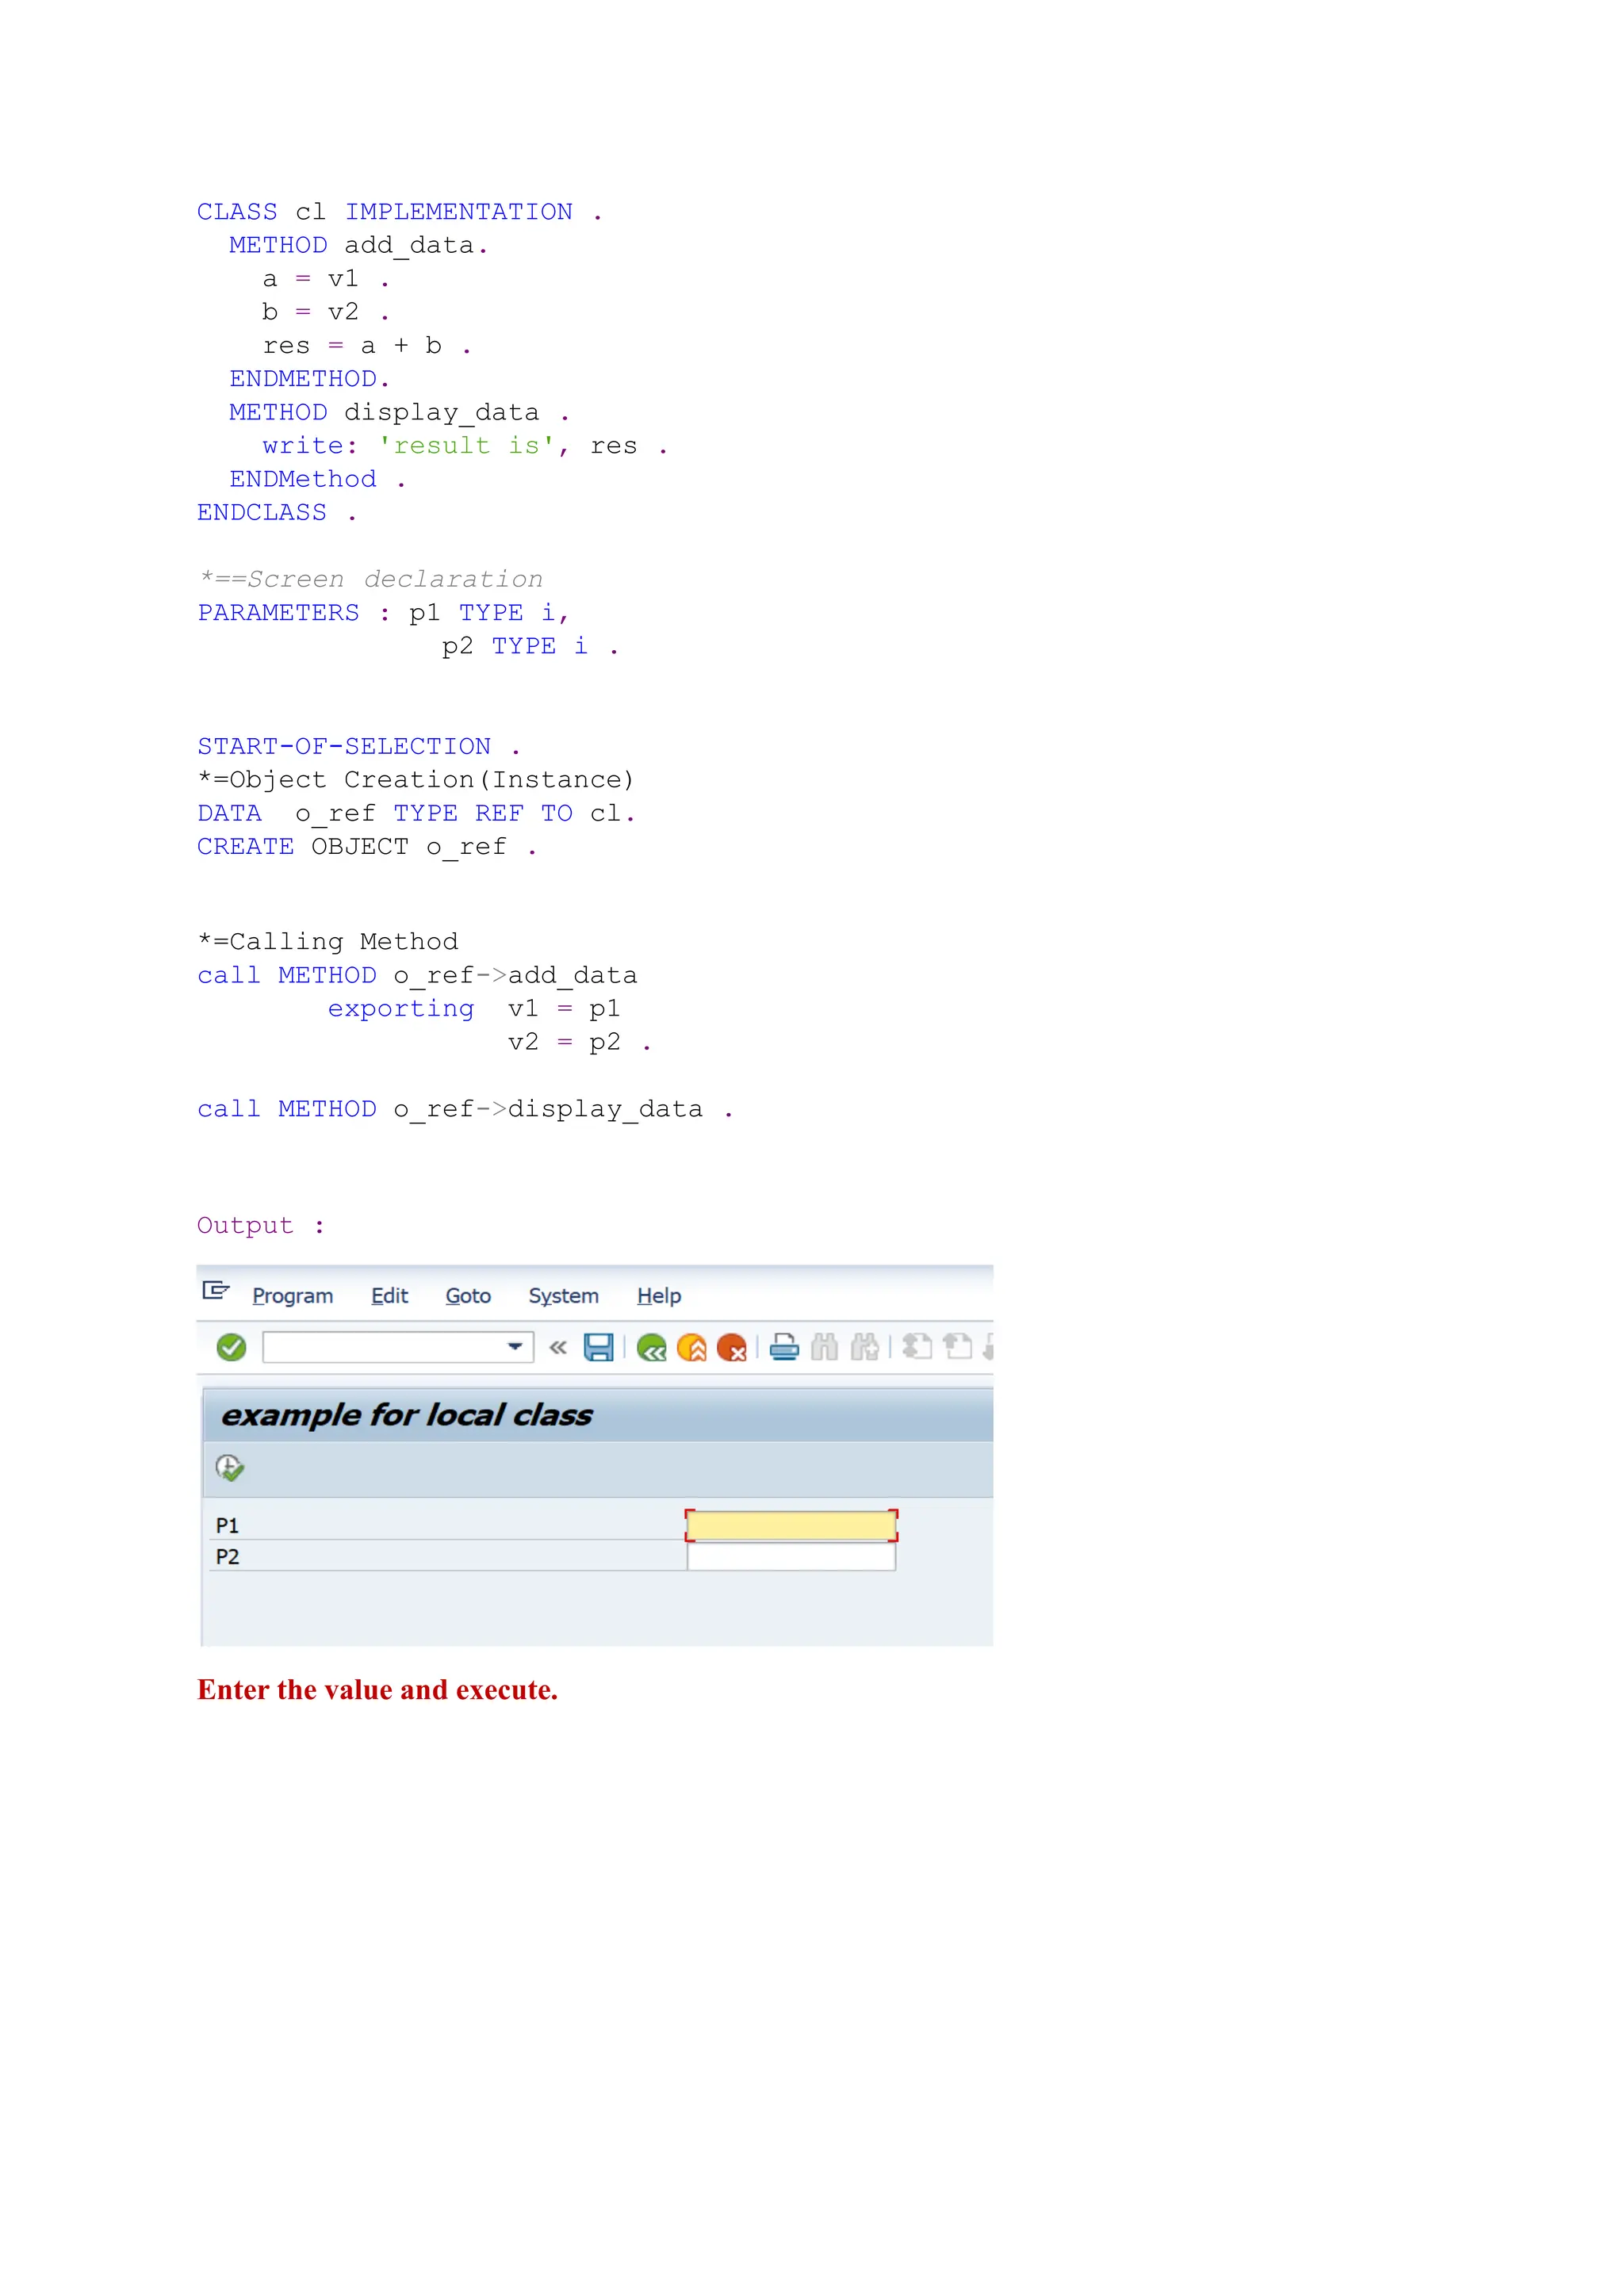Click 'METHOD add_data.' code line
1624x2296 pixels.
(x=358, y=245)
